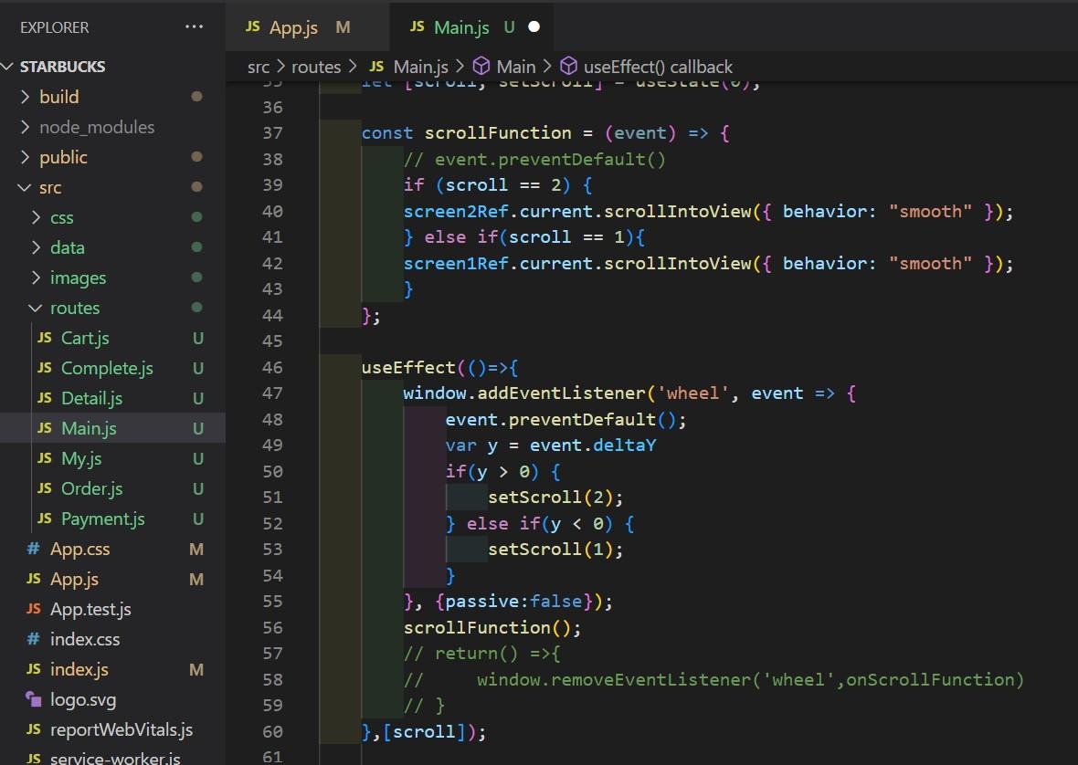Image resolution: width=1078 pixels, height=765 pixels.
Task: Click the hash icon beside index.css
Action: click(x=33, y=639)
